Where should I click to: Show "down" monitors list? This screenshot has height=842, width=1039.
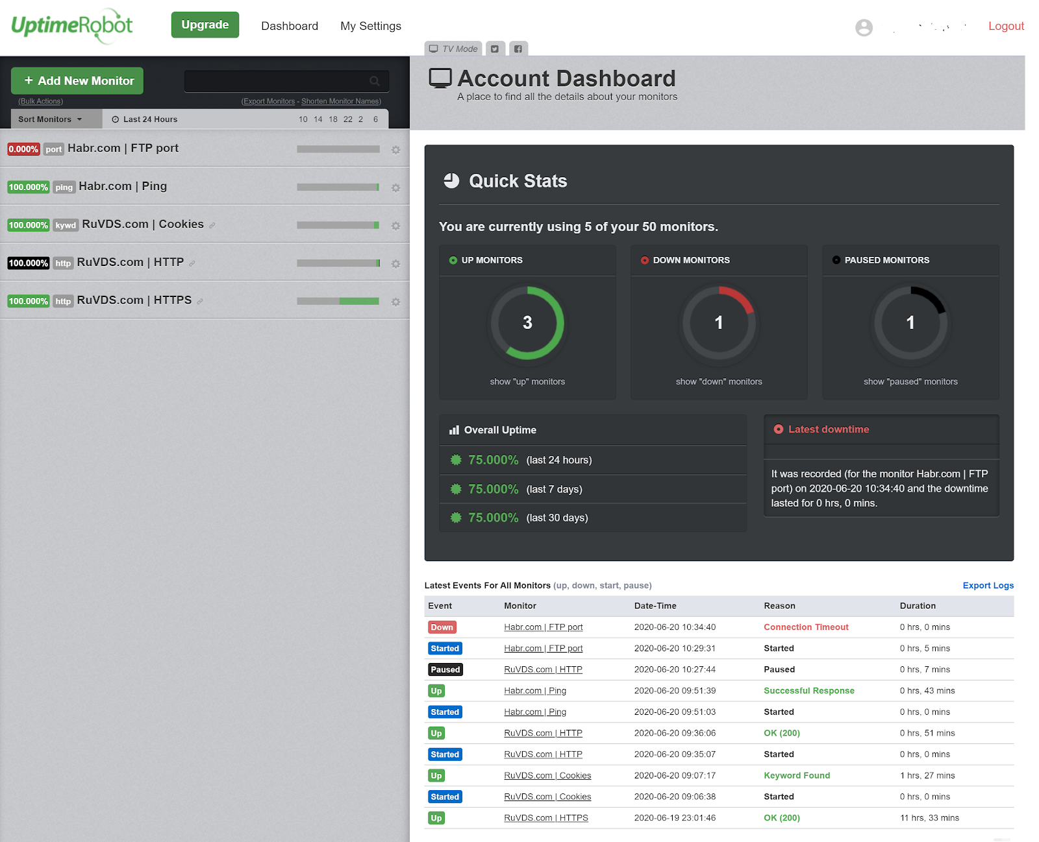point(719,381)
